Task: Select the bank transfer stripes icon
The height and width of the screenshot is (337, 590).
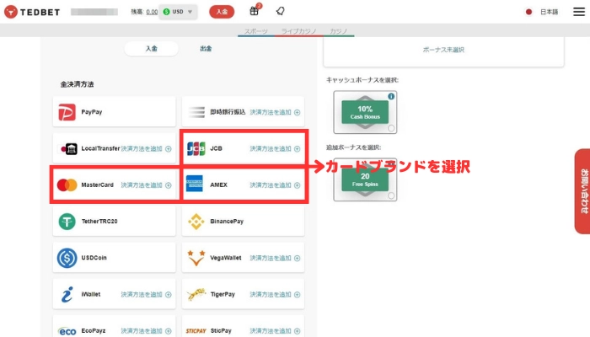Action: (196, 112)
